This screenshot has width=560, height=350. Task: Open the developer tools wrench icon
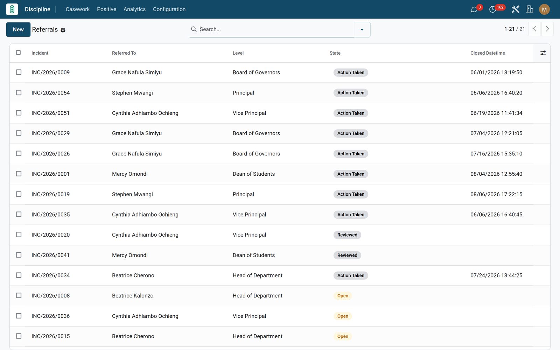515,9
